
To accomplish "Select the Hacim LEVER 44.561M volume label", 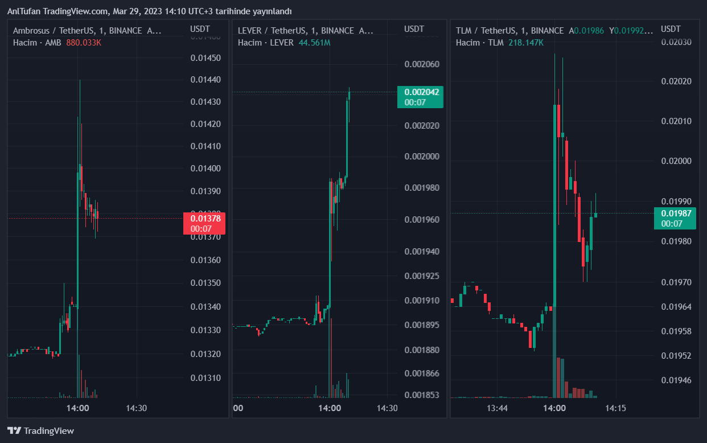I will [284, 42].
